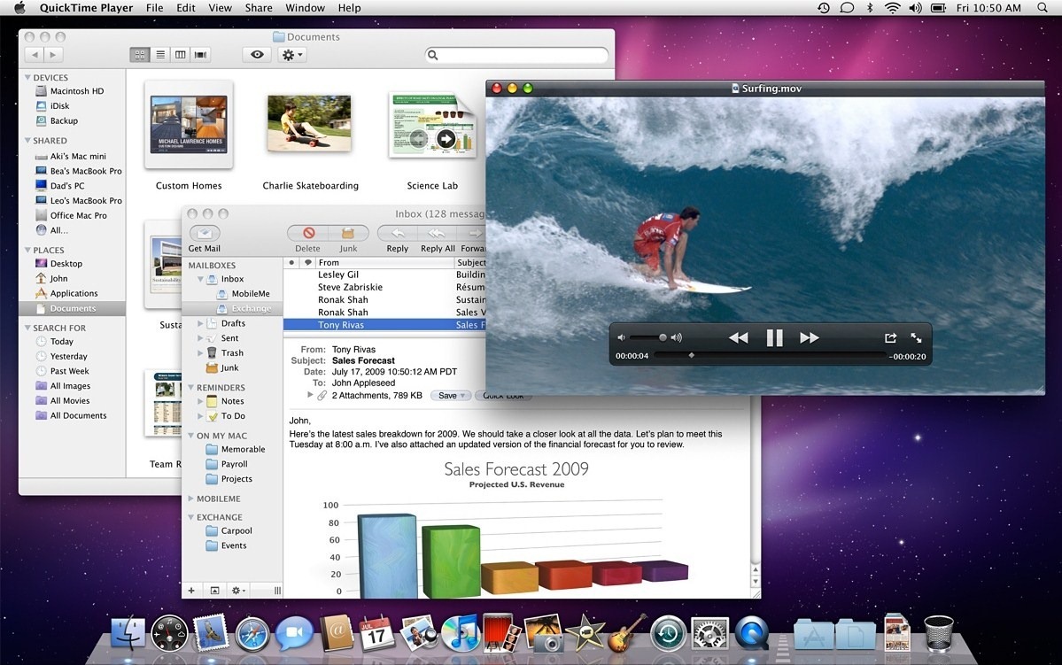Image resolution: width=1062 pixels, height=665 pixels.
Task: Click the Reply button in Mail
Action: click(396, 234)
